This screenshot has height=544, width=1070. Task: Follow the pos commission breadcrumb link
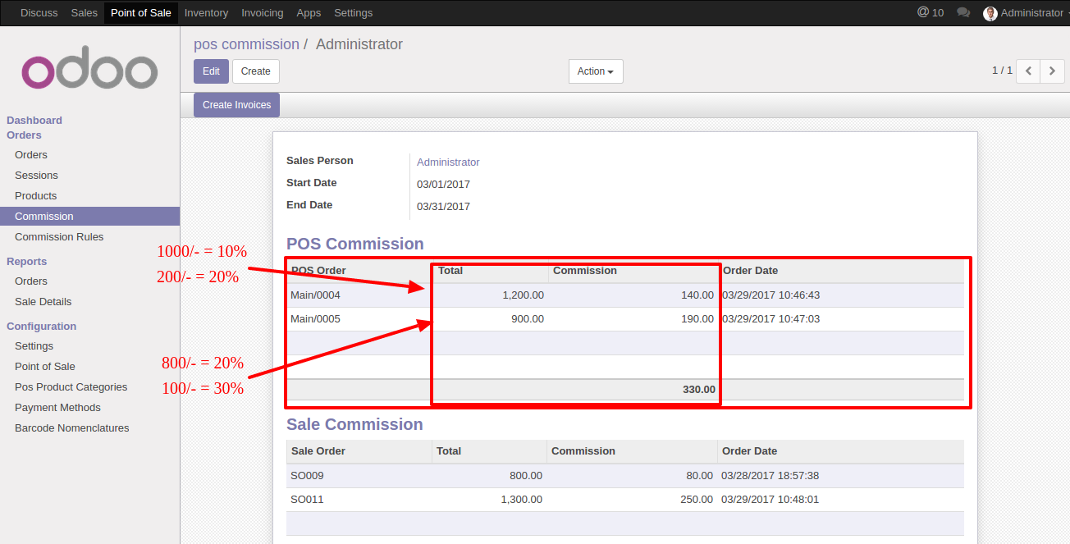pyautogui.click(x=246, y=44)
